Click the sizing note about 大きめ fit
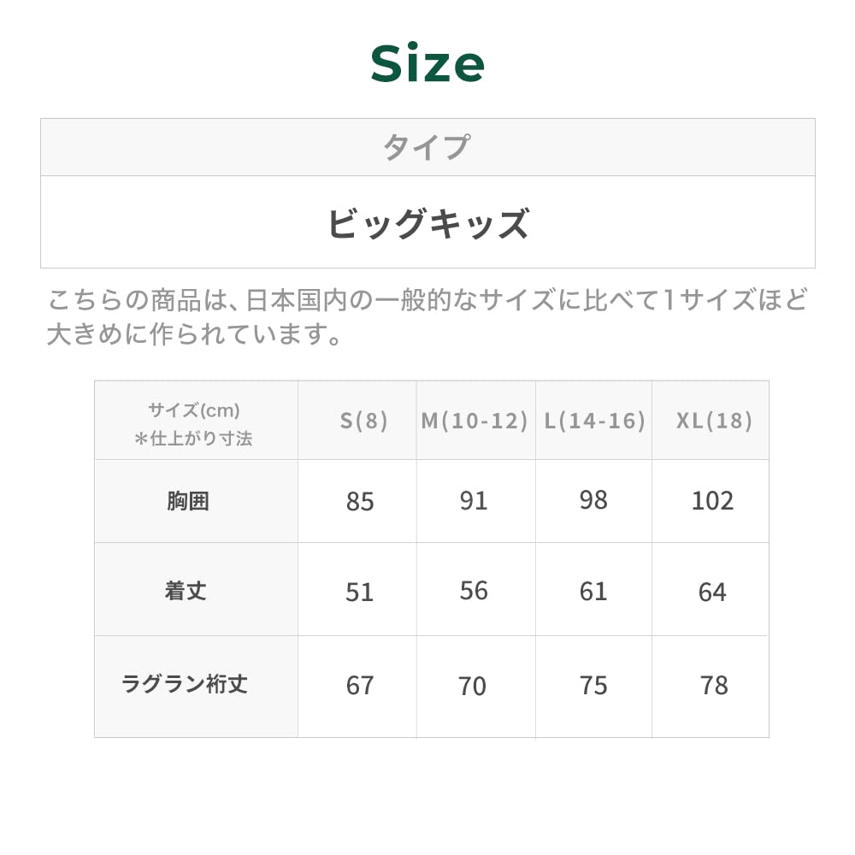The image size is (855, 855). pos(427,316)
